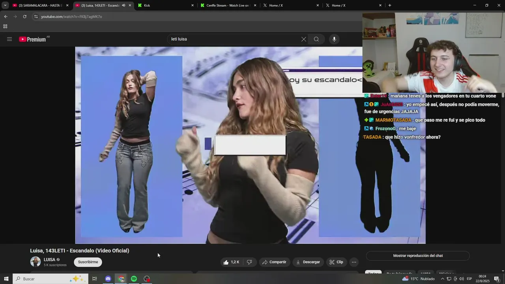Viewport: 505px width, 284px height.
Task: Open the YouTube hamburger guide menu
Action: click(x=9, y=39)
